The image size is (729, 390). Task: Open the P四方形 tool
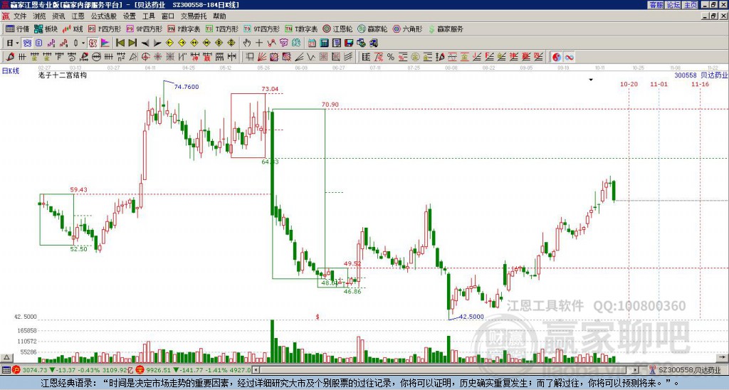(105, 28)
